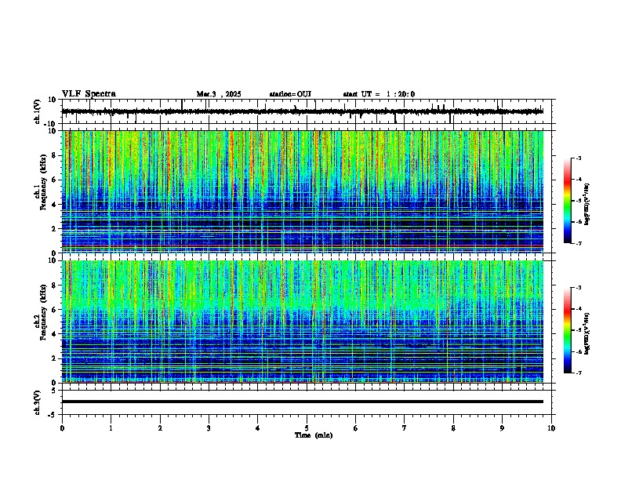The image size is (621, 480).
Task: Click the "station=OUI" header text
Action: [x=290, y=94]
